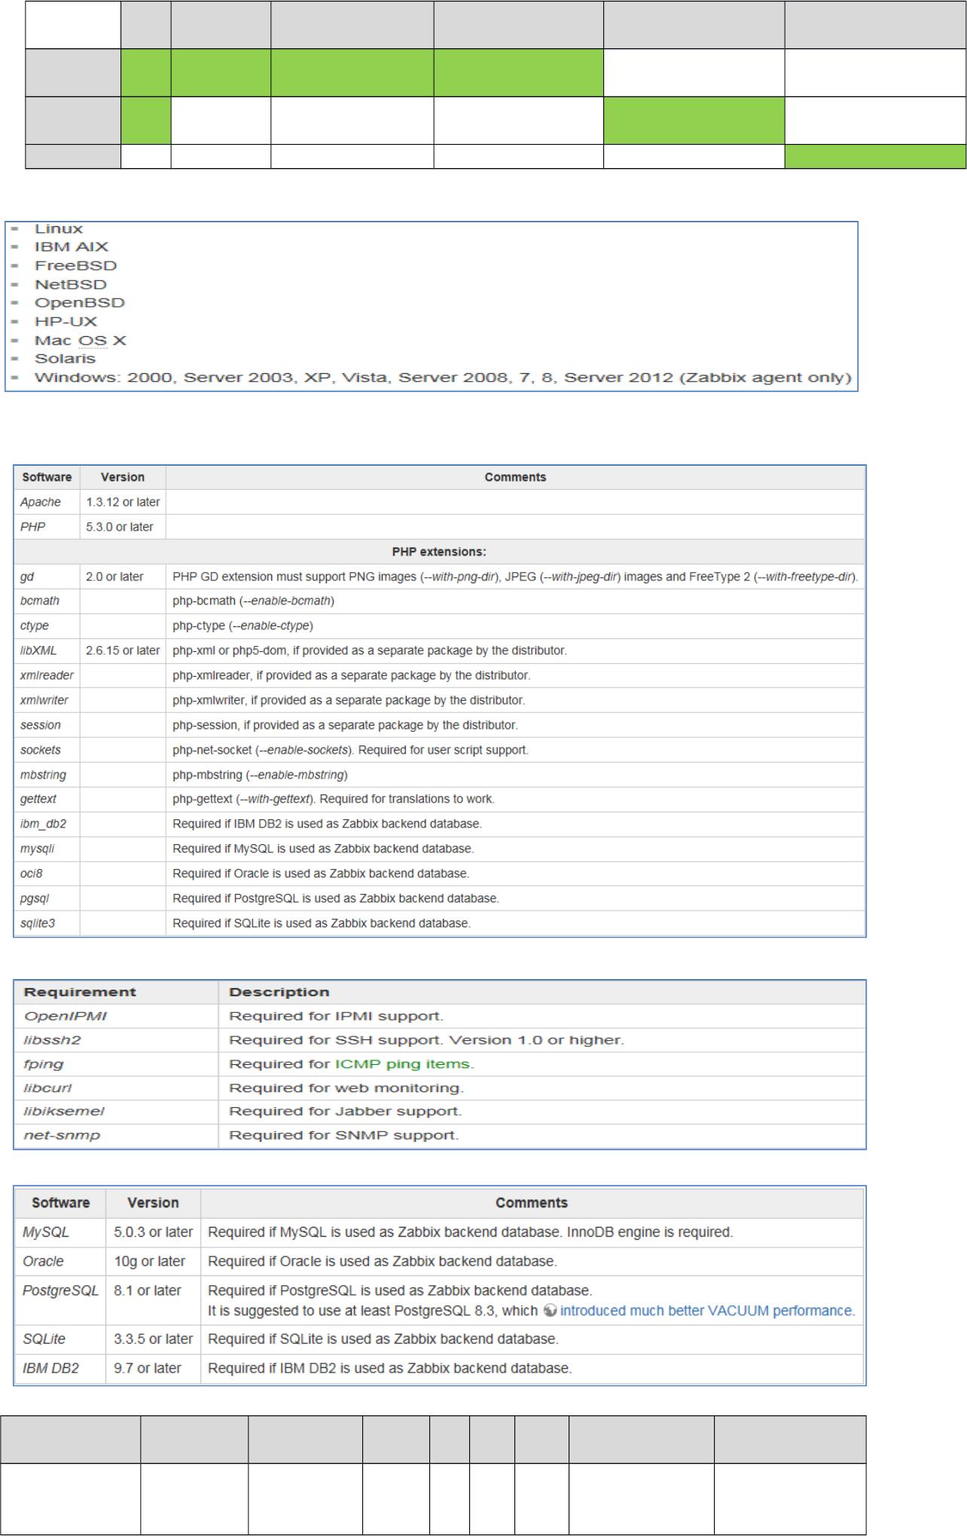Select the "ctype" extension cell
Screen dimensions: 967x1536
point(47,626)
